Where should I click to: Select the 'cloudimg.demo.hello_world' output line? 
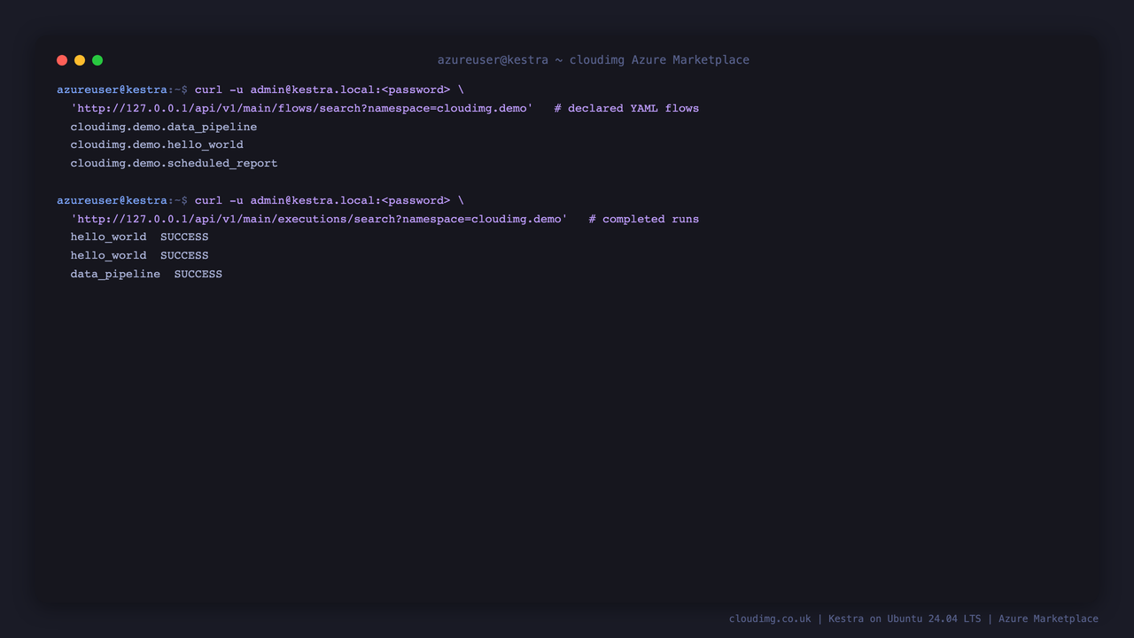[157, 144]
